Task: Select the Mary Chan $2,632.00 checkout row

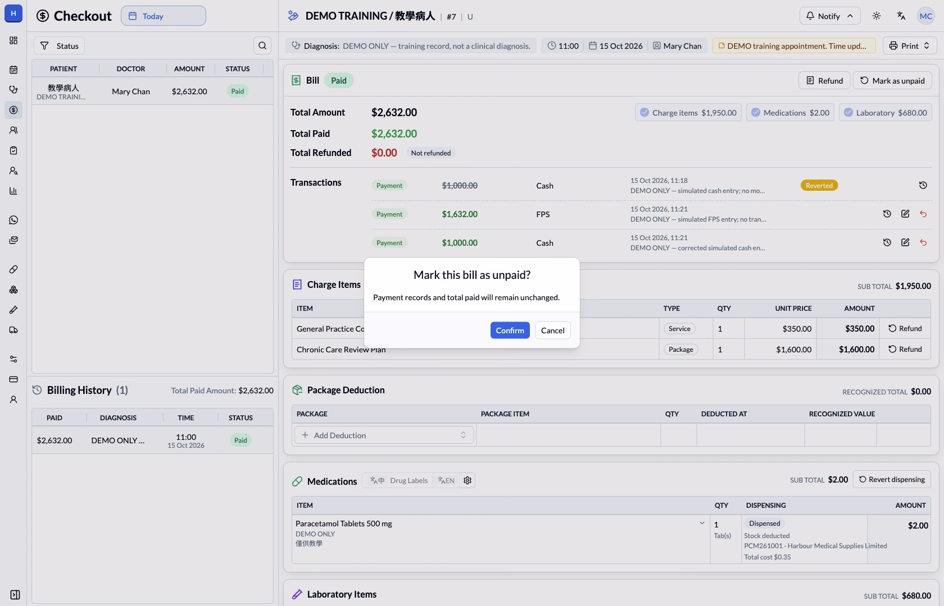Action: (x=152, y=91)
